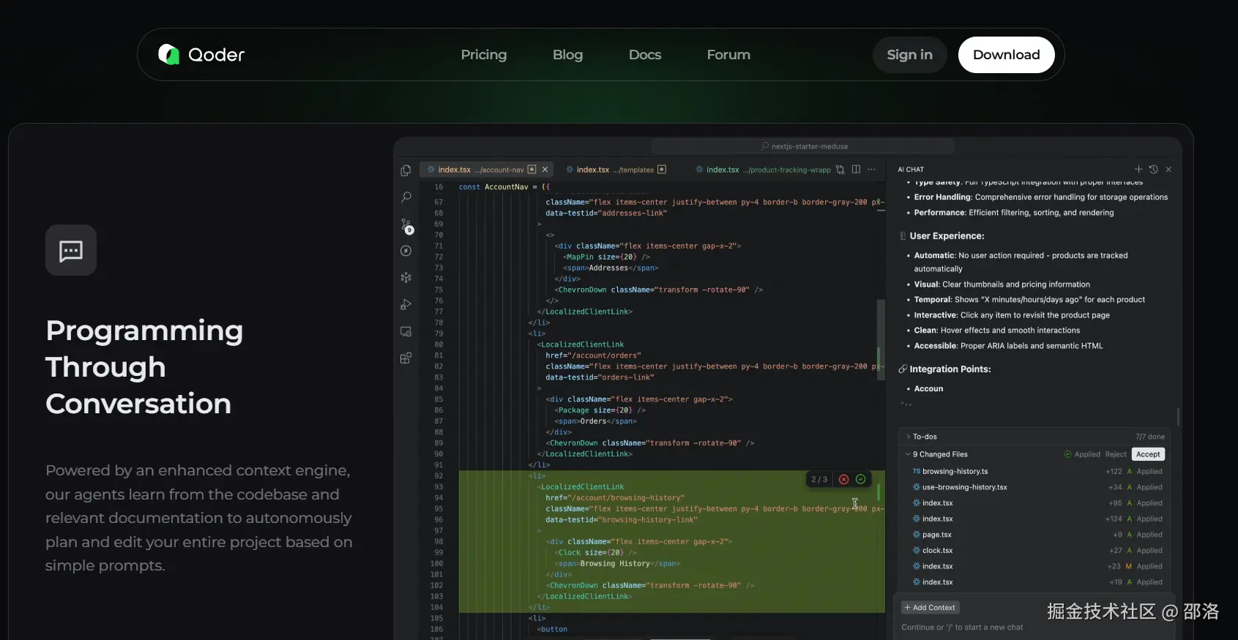Open Forum in the navigation bar

(x=728, y=55)
